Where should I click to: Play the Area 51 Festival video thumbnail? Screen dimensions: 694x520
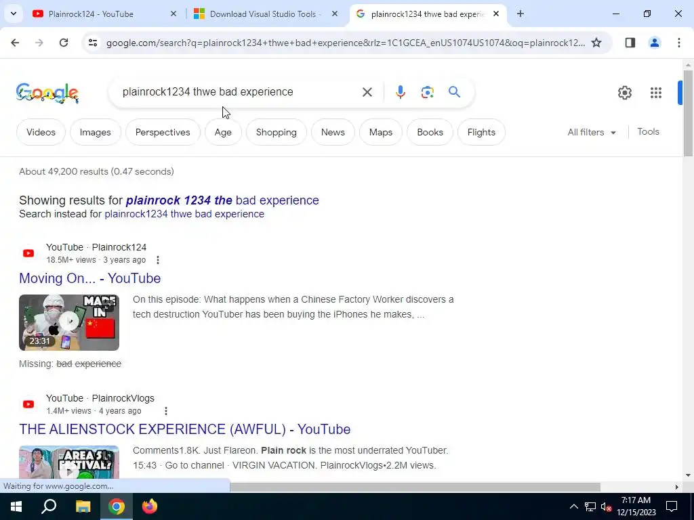pos(69,462)
